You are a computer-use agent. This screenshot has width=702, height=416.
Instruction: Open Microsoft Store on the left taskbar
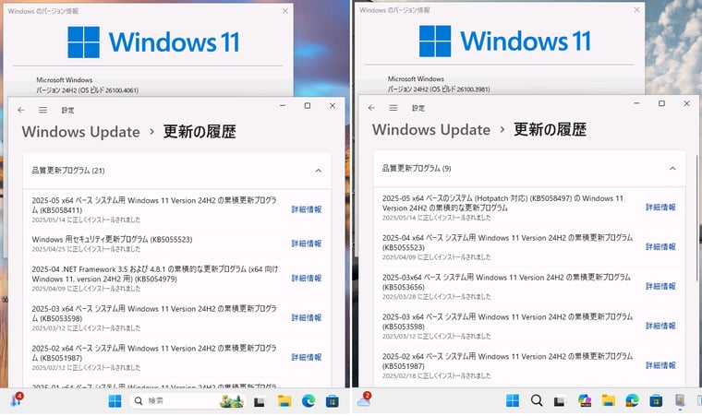tap(333, 401)
